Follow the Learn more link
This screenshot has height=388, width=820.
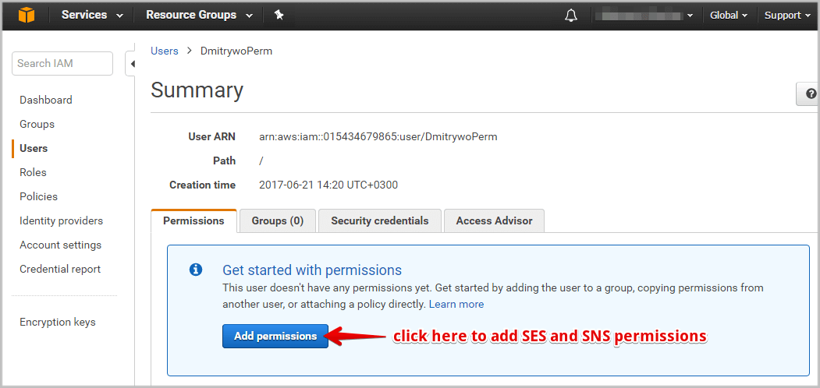click(x=456, y=304)
